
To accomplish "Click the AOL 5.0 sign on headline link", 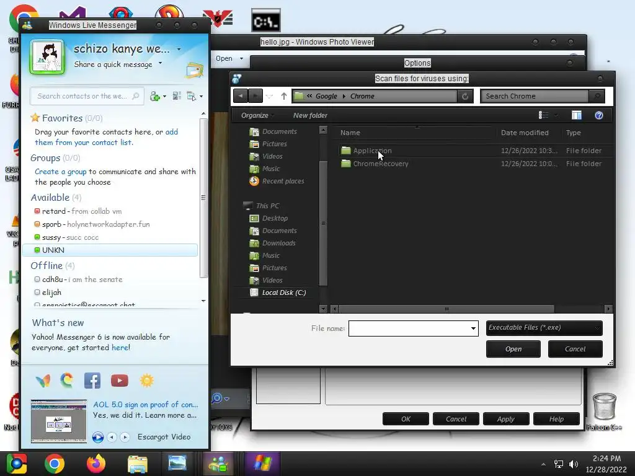I will click(145, 404).
